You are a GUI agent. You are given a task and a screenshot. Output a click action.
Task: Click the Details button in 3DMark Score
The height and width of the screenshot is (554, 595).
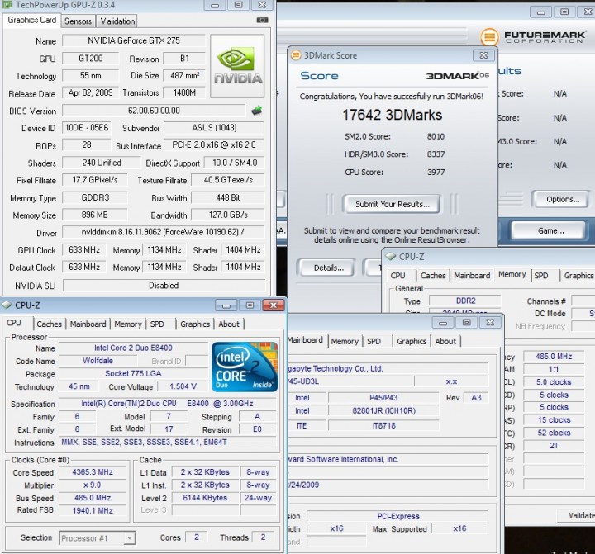tap(328, 268)
